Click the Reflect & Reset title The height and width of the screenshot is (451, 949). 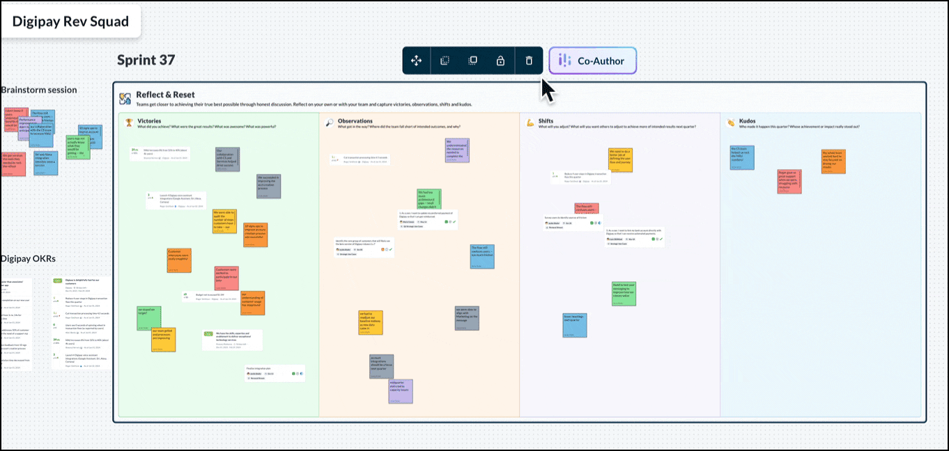click(166, 95)
